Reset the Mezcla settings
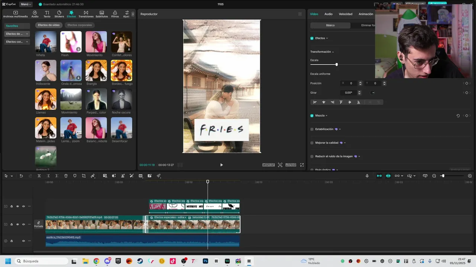The width and height of the screenshot is (476, 267). 458,116
